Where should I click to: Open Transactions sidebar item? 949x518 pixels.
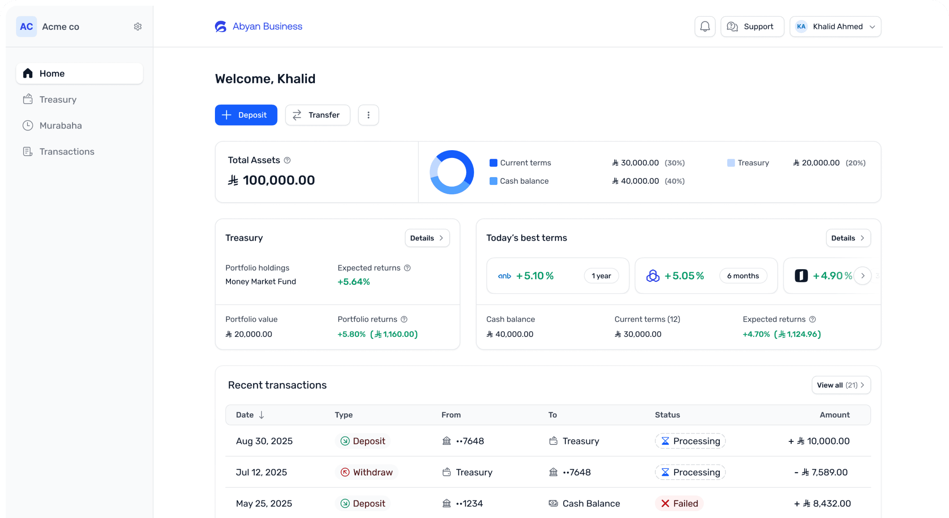click(x=67, y=152)
